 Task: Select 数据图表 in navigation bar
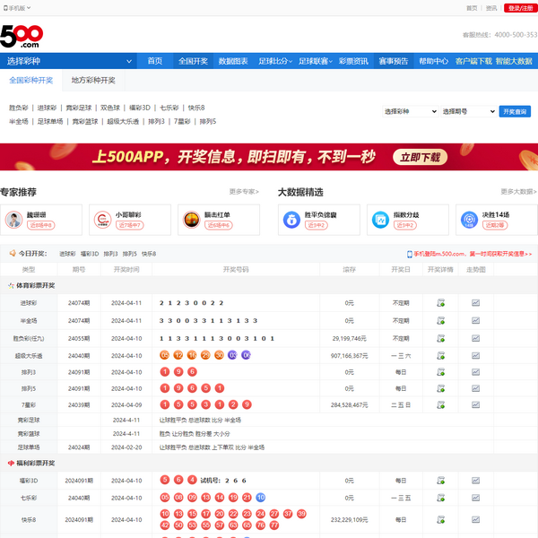[233, 61]
